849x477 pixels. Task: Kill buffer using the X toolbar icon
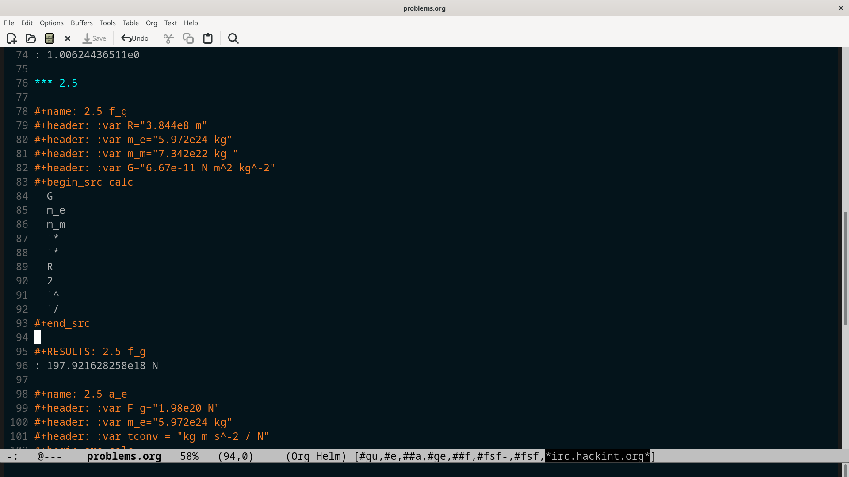pos(68,38)
